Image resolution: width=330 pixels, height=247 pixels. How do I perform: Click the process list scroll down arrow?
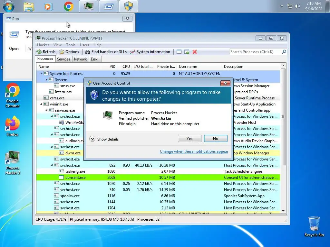click(x=283, y=211)
